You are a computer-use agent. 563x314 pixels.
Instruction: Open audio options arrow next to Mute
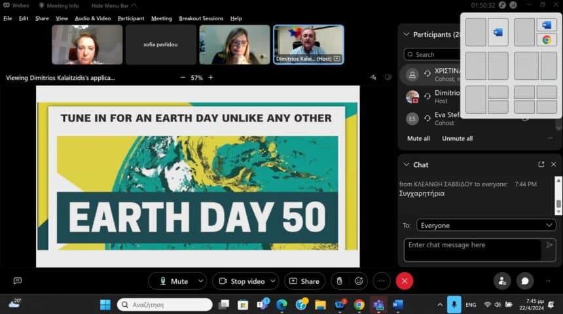[201, 281]
